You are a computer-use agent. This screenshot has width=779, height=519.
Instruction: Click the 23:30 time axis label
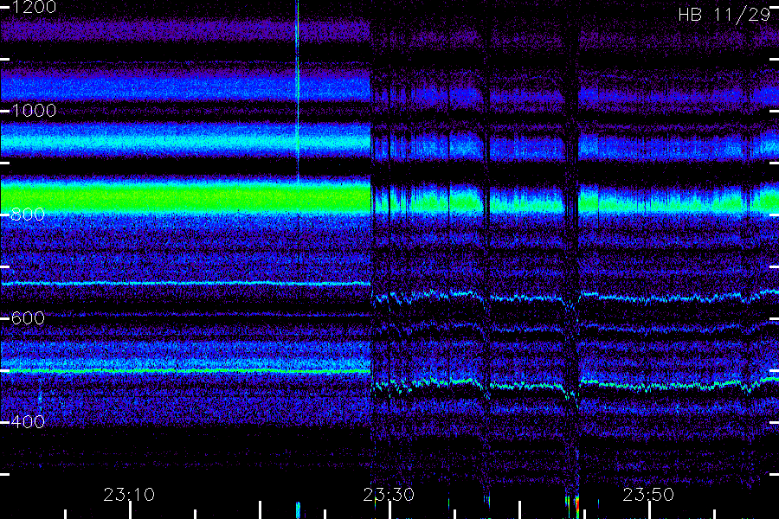pyautogui.click(x=389, y=495)
